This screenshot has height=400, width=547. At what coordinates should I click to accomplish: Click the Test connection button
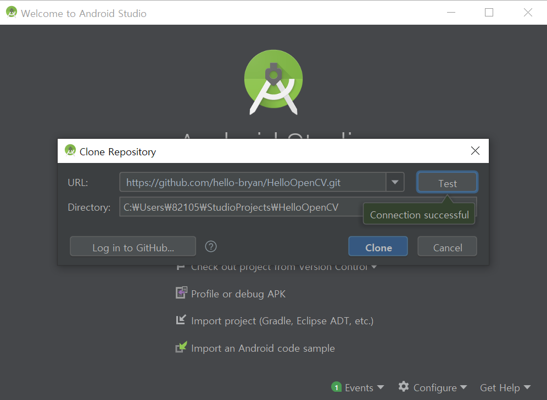point(447,182)
